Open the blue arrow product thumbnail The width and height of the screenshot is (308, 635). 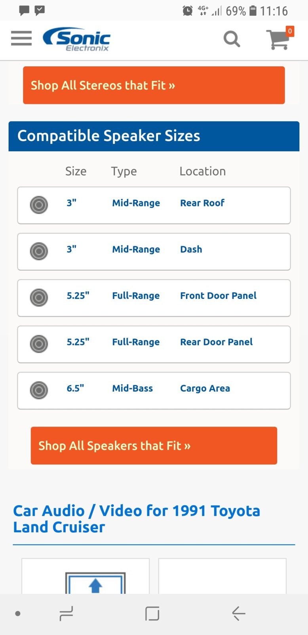click(95, 583)
